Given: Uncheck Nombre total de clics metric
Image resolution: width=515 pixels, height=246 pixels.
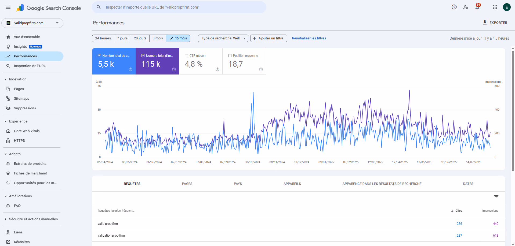Looking at the screenshot, I should [x=99, y=56].
